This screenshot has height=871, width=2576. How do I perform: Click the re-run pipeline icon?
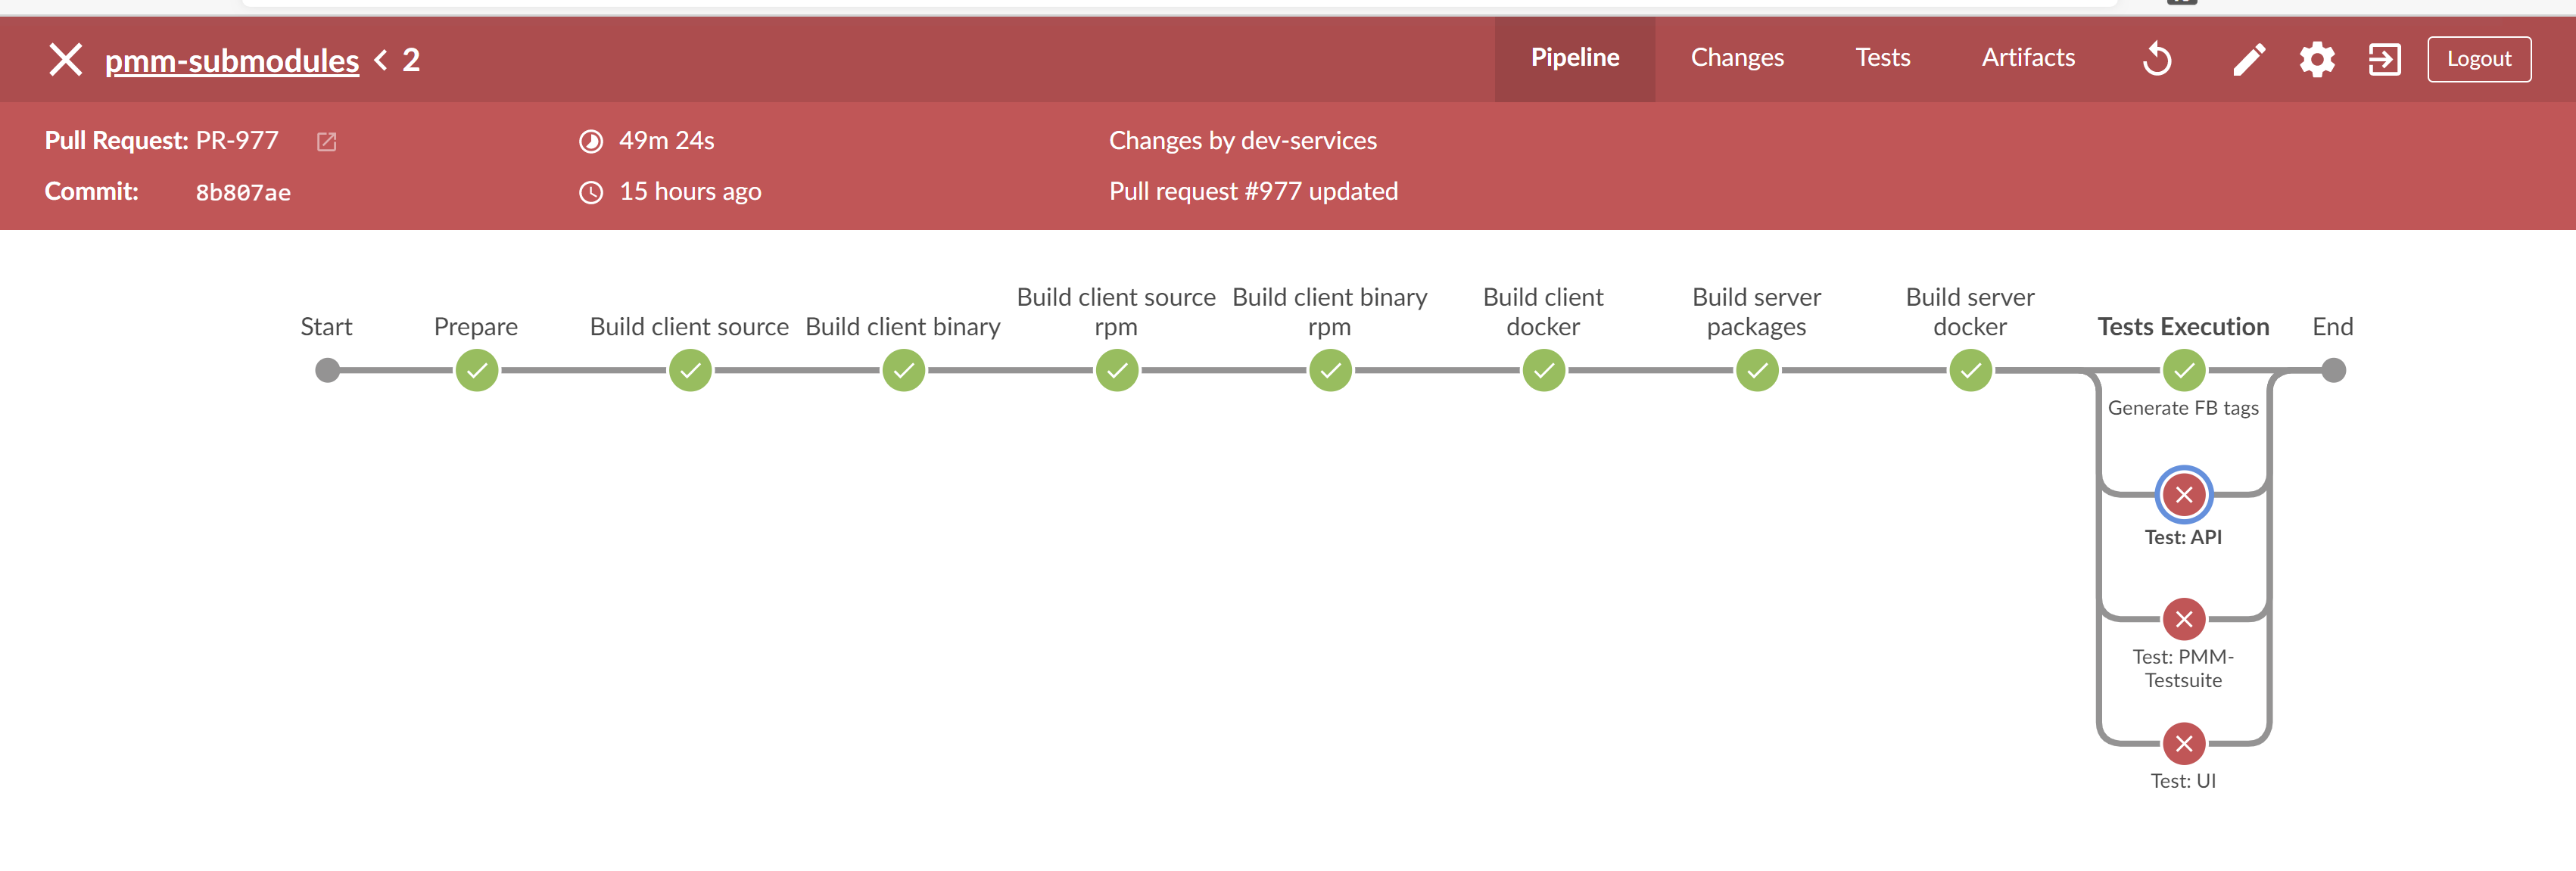[2157, 59]
